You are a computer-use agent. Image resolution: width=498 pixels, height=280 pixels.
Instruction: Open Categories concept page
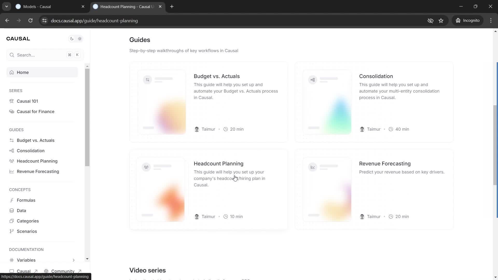click(28, 221)
